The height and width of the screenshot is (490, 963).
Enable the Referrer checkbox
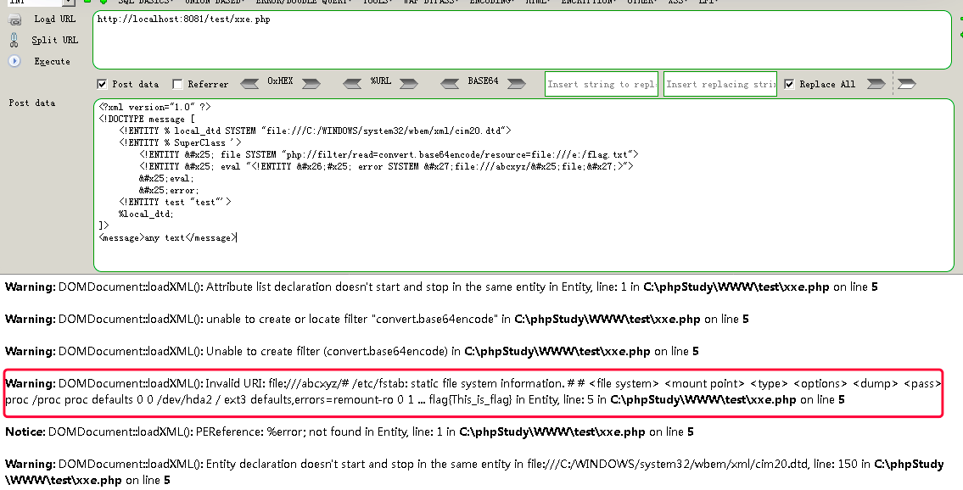coord(177,84)
